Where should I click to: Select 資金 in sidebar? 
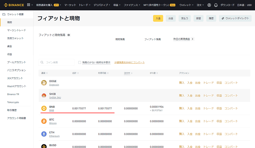tap(10, 46)
